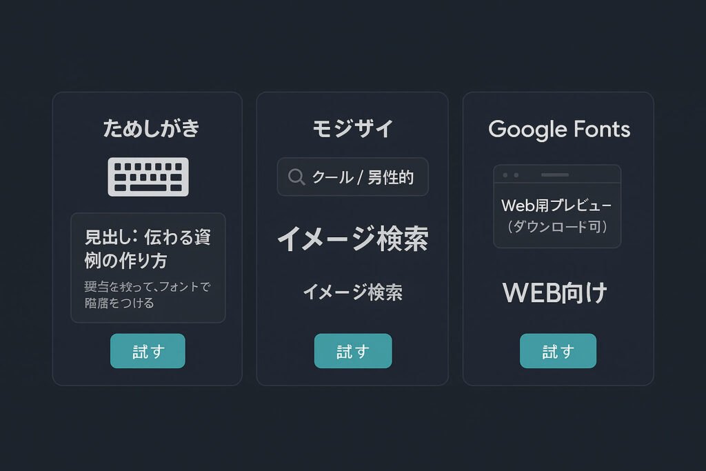Click the keyboard icon in ためしがき card

click(x=148, y=177)
